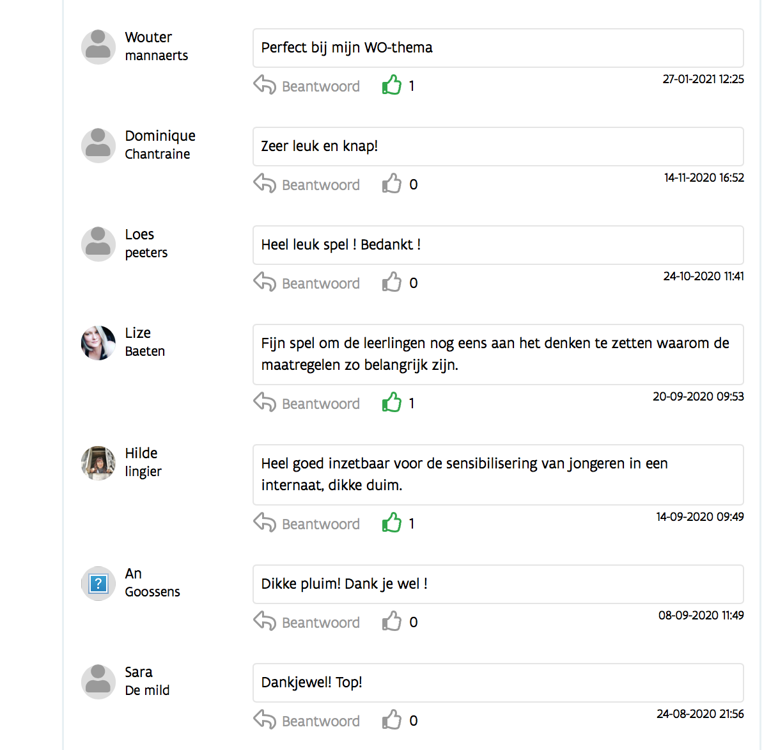Screen dimensions: 771x750
Task: Like An Goossens' comment "Dikke pluim!"
Action: 391,621
